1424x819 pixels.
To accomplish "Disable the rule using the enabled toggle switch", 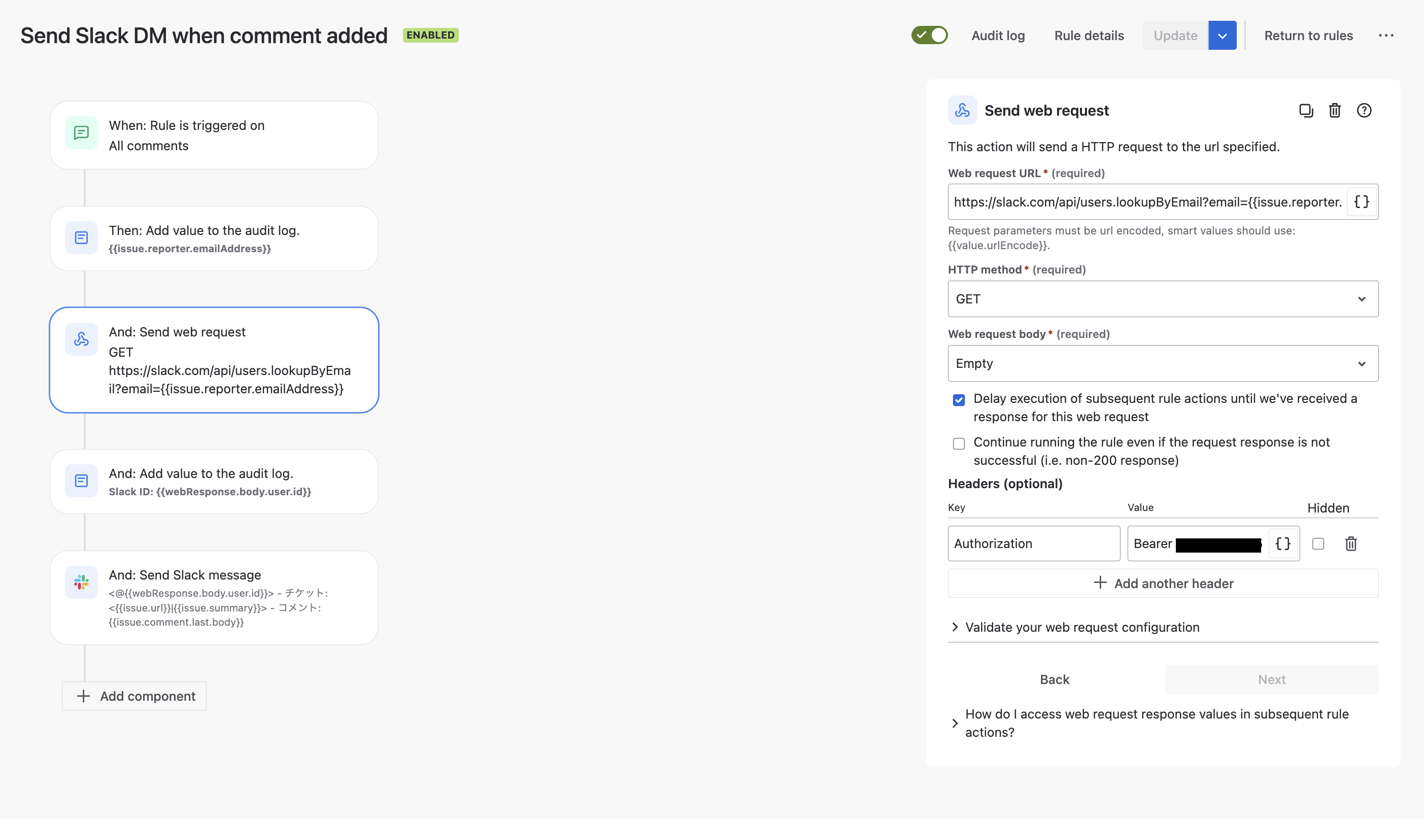I will [x=930, y=35].
